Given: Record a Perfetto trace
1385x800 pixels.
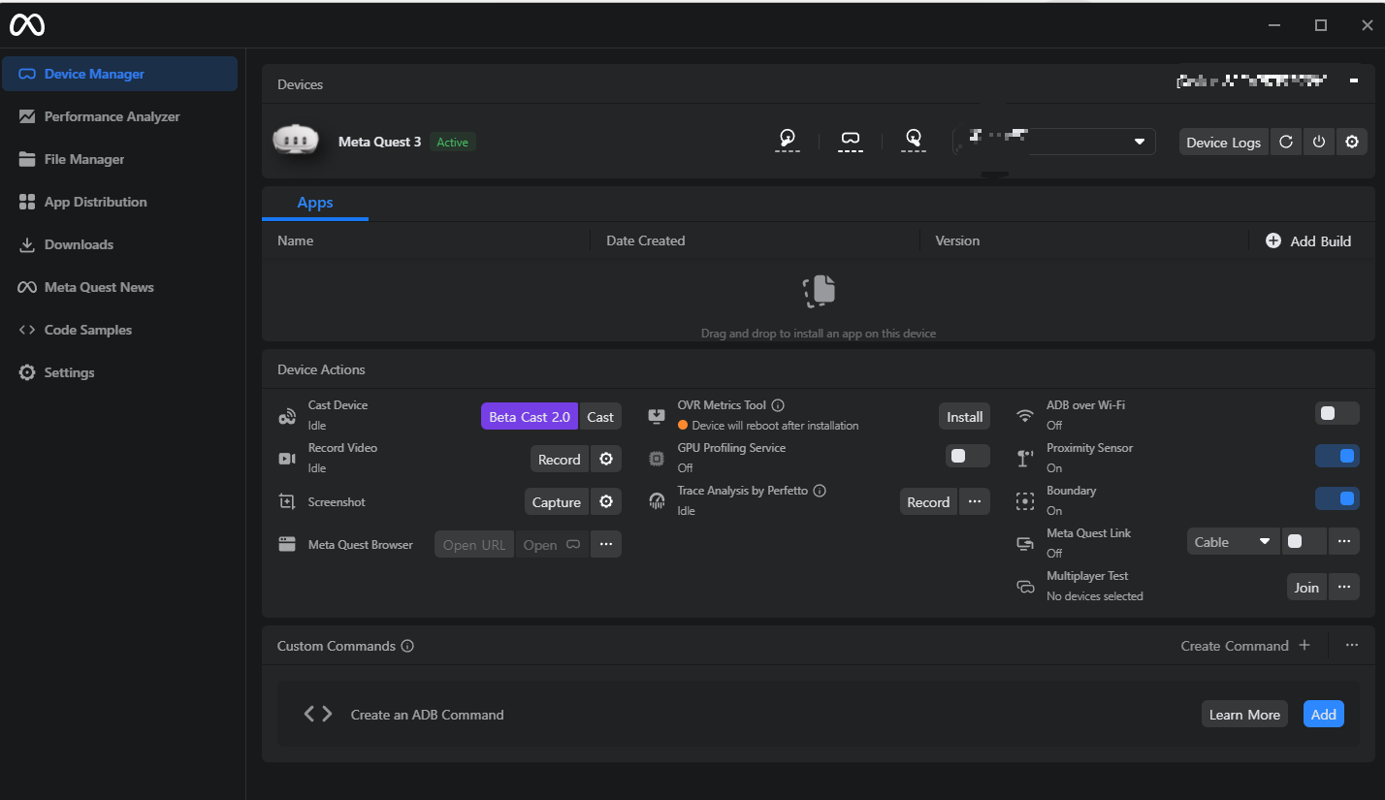Looking at the screenshot, I should point(929,502).
